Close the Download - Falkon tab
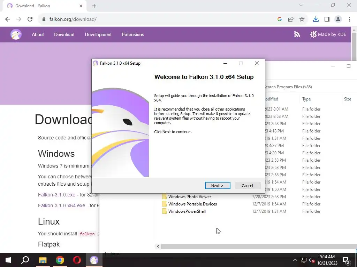This screenshot has width=357, height=267. coord(81,6)
